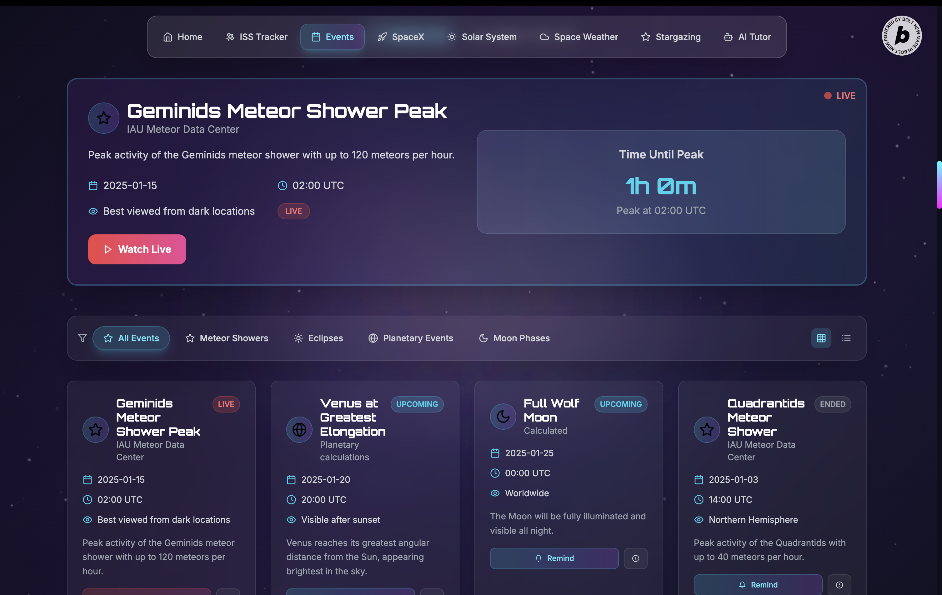Viewport: 942px width, 595px height.
Task: Open the AI Tutor page
Action: (747, 37)
